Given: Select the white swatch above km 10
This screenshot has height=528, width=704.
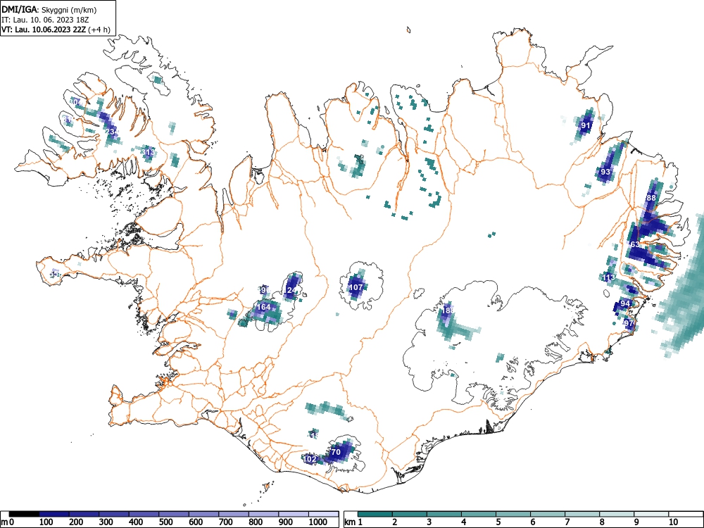Looking at the screenshot, I should point(686,514).
